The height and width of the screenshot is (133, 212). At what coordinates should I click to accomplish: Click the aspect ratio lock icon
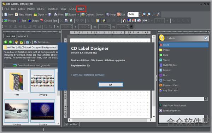click(x=131, y=27)
